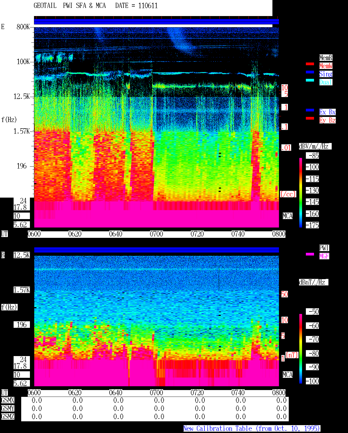Viewport: 348px width, 433px height.
Task: Click the -175 color scale value
Action: [313, 225]
